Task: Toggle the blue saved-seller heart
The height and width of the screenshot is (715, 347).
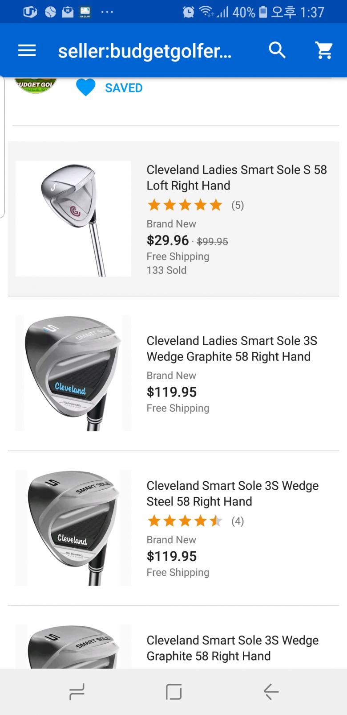Action: pyautogui.click(x=86, y=87)
